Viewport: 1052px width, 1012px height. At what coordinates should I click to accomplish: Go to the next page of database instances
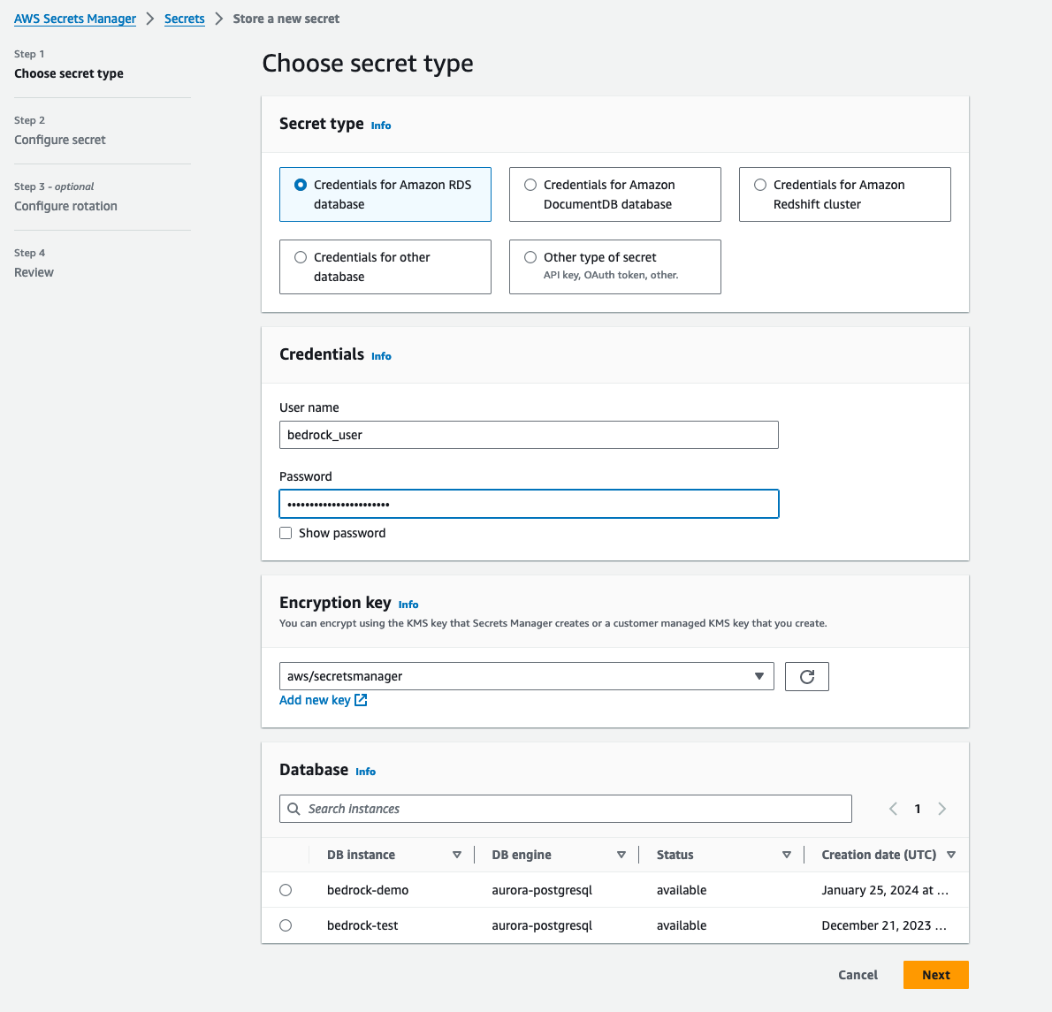point(942,809)
